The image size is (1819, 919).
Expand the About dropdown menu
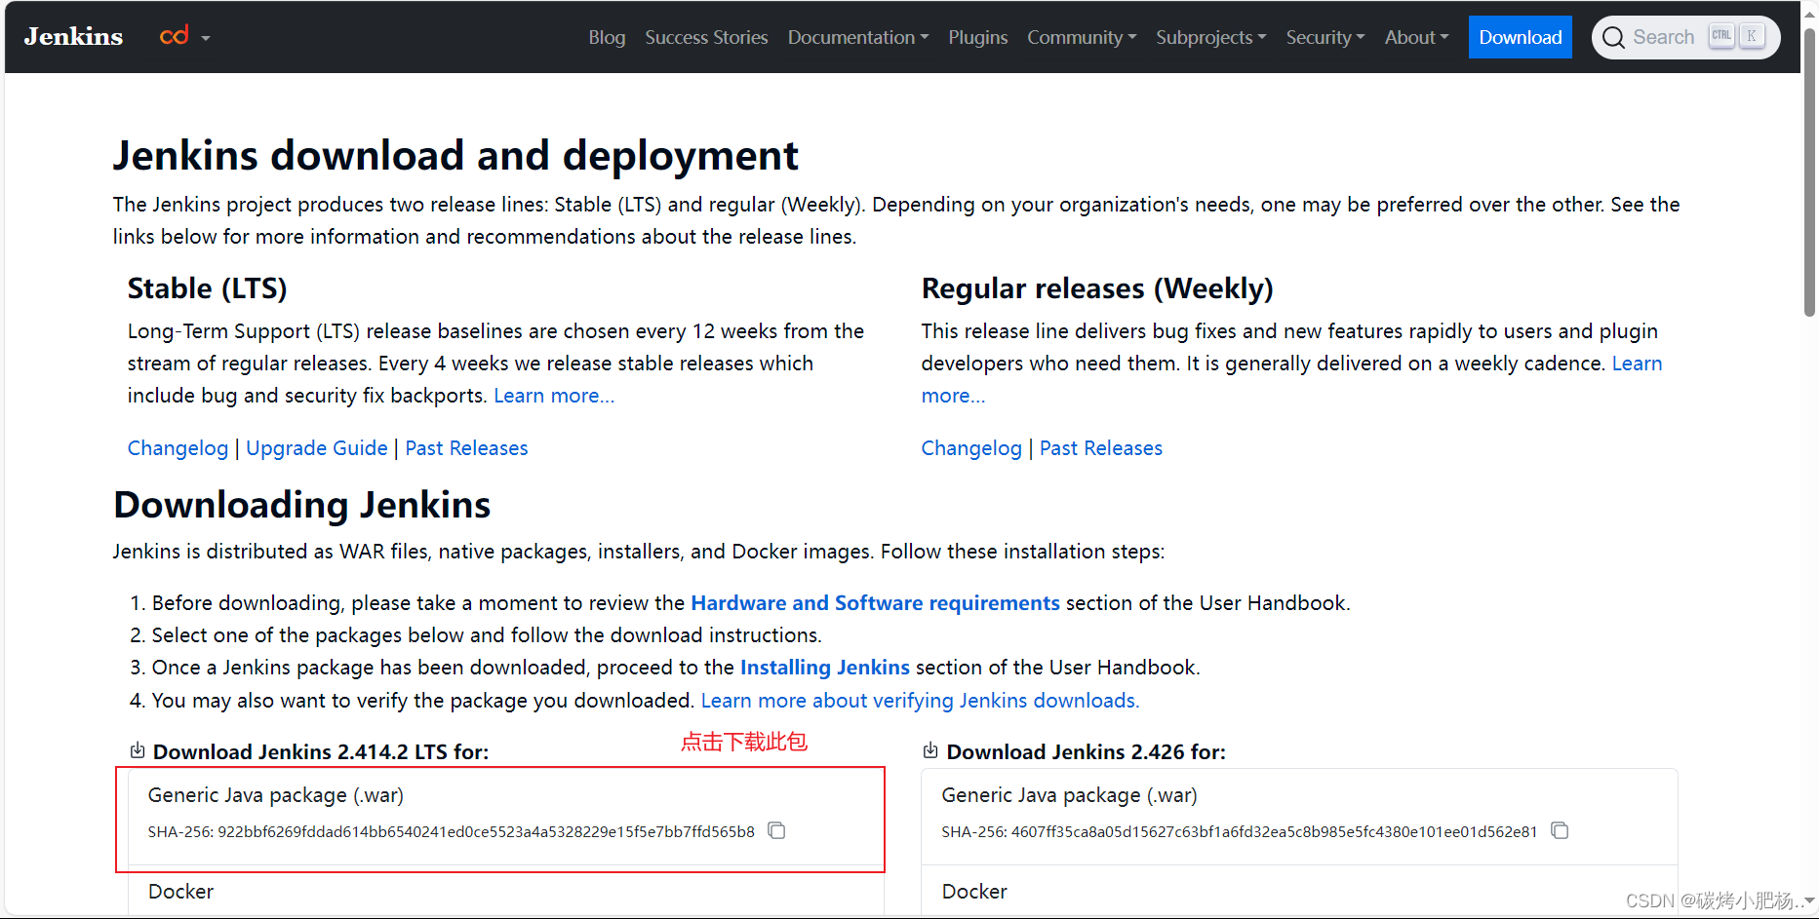click(1416, 37)
